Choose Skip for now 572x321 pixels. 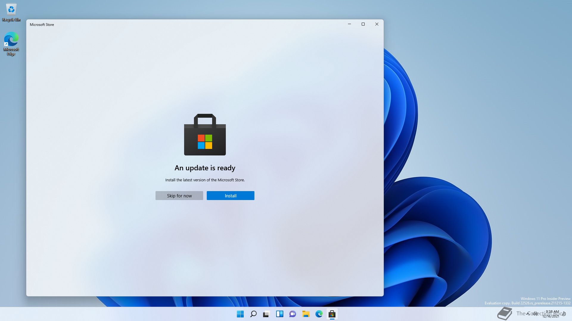pos(179,196)
